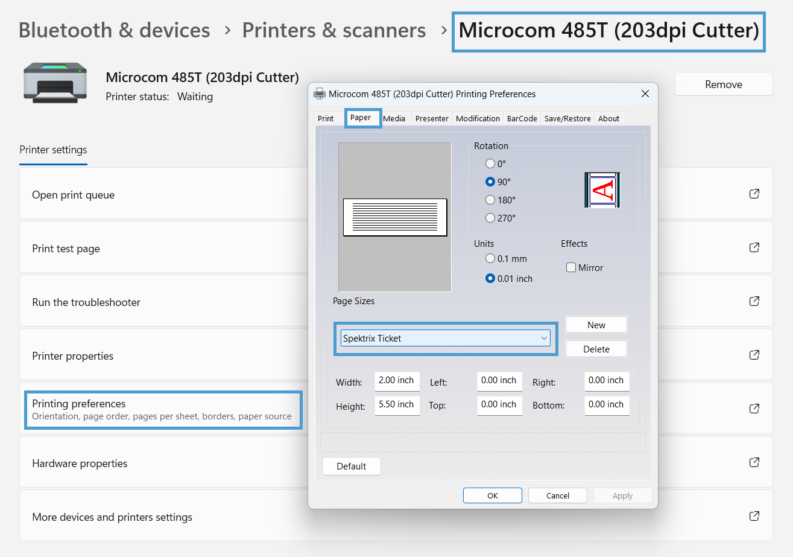Select the Save/Restore tab
The width and height of the screenshot is (793, 557).
pos(567,118)
